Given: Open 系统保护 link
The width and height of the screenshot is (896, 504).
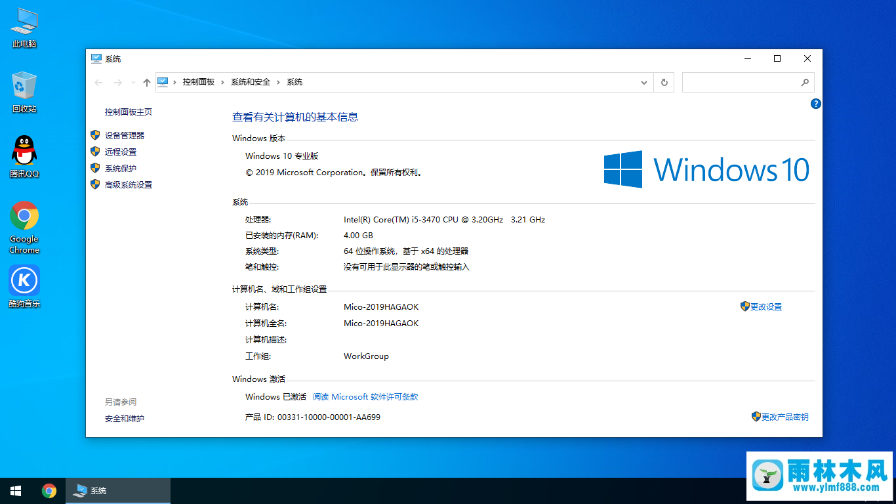Looking at the screenshot, I should pyautogui.click(x=121, y=168).
